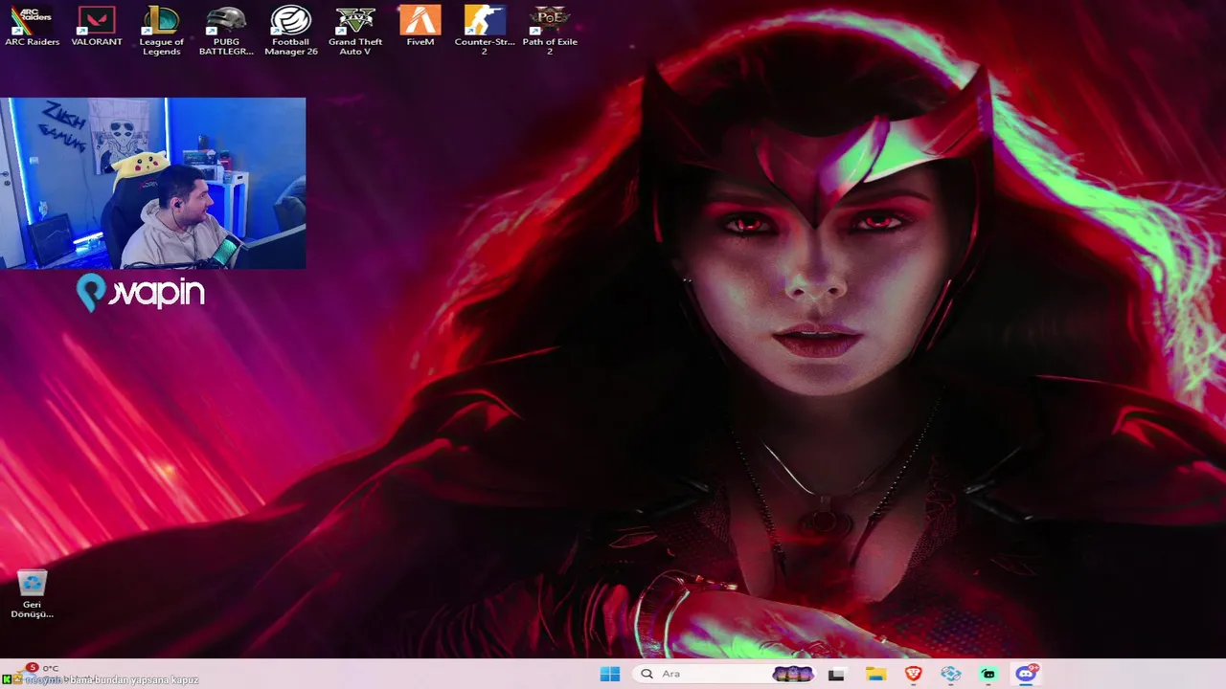This screenshot has height=689, width=1226.
Task: Select the Counter-Strike 2 desktop icon
Action: tap(485, 31)
